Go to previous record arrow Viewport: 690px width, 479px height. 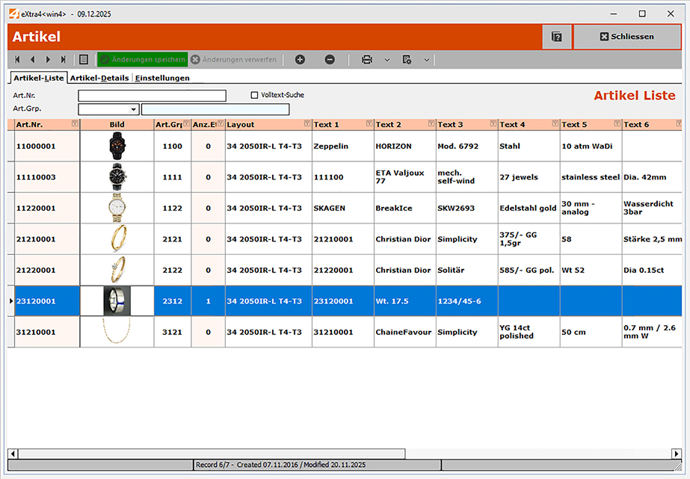click(x=32, y=60)
